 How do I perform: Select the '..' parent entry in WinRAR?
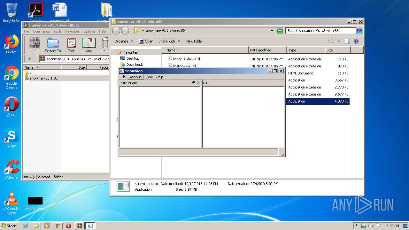31,73
